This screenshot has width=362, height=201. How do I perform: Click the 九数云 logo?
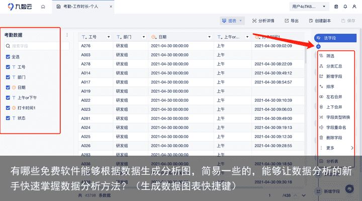[x=20, y=7]
